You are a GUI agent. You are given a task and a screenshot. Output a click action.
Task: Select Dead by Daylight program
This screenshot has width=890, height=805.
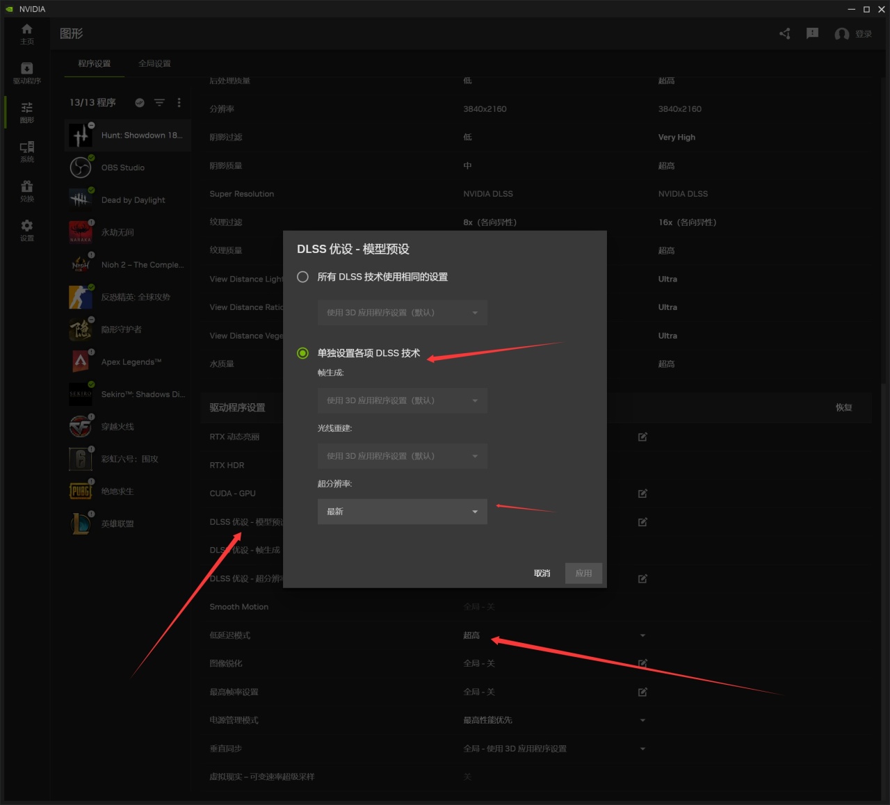tap(128, 200)
